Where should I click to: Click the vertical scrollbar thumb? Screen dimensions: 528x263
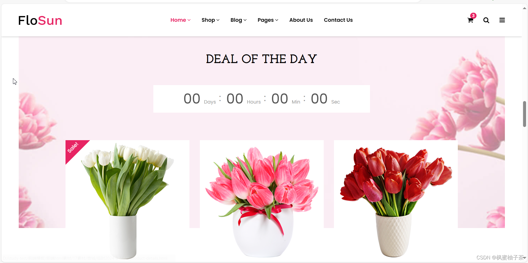pos(524,114)
